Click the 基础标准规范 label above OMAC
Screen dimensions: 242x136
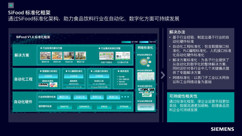(x=48, y=81)
